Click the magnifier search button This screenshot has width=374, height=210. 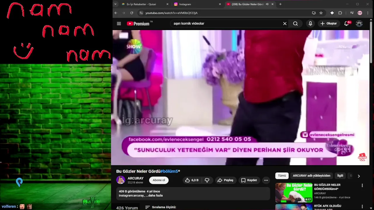click(x=295, y=24)
